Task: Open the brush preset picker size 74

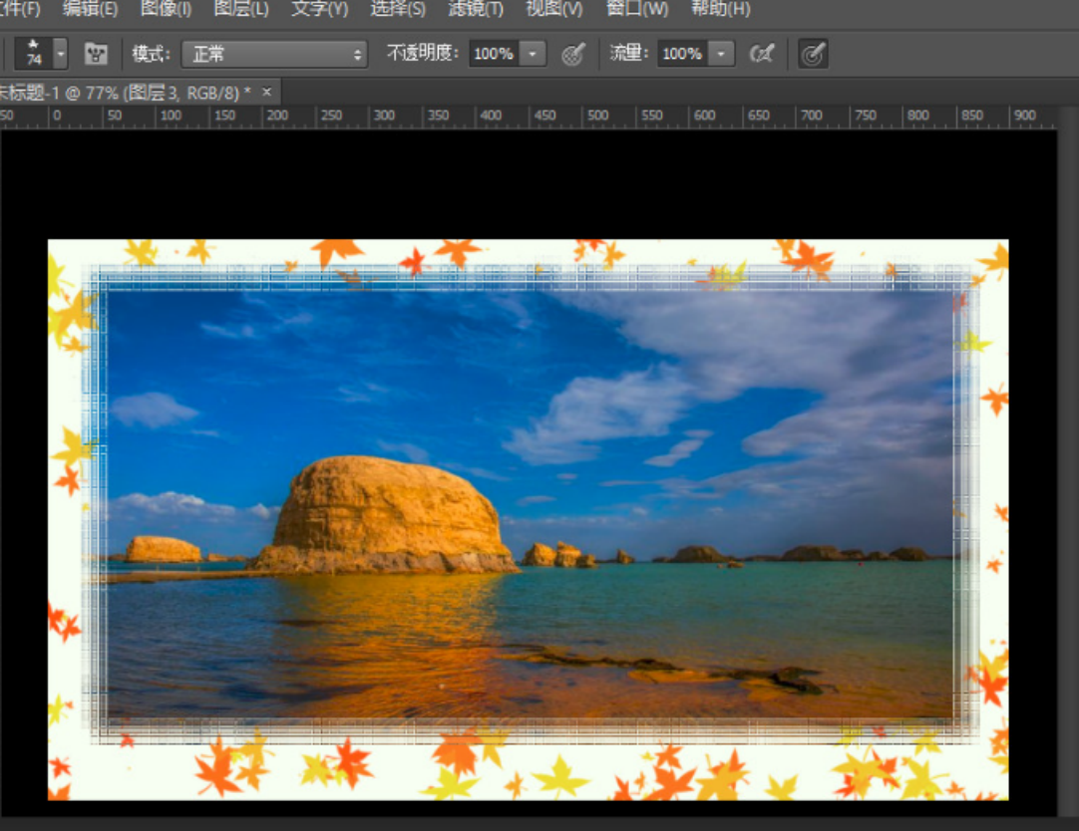Action: 34,54
